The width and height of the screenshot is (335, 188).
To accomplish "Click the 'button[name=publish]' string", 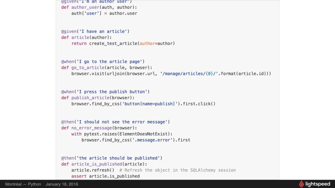I will [150, 104].
